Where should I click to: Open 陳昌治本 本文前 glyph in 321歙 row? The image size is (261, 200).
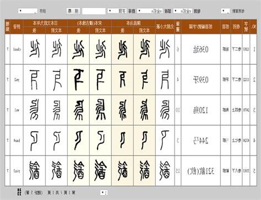[145, 171]
